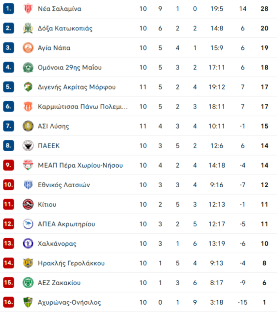Screen dimensions: 277x312
Task: Click the red rank 16 position badge
Action: pyautogui.click(x=9, y=302)
